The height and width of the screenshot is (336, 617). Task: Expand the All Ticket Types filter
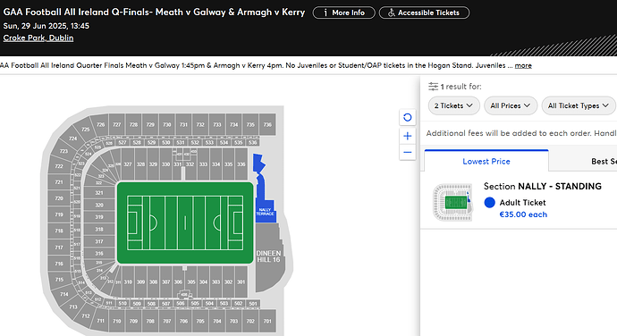579,105
